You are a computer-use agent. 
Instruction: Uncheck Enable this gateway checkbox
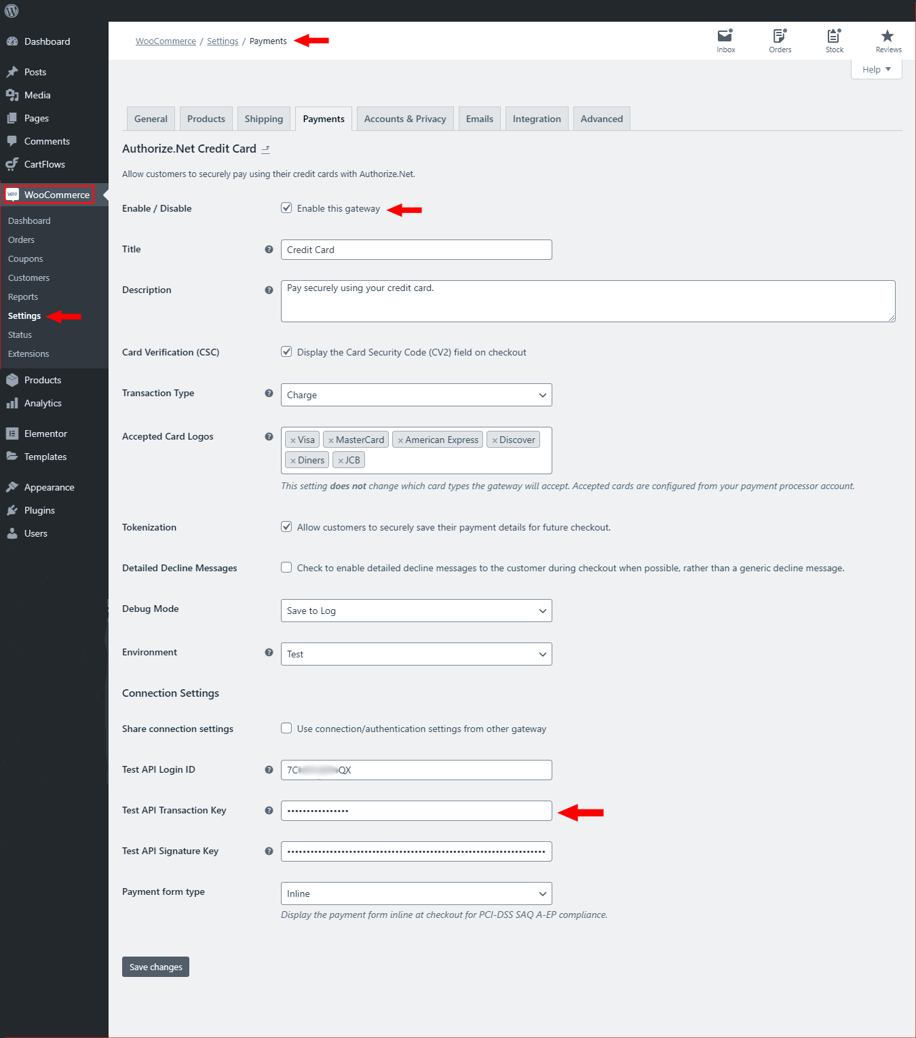[286, 208]
